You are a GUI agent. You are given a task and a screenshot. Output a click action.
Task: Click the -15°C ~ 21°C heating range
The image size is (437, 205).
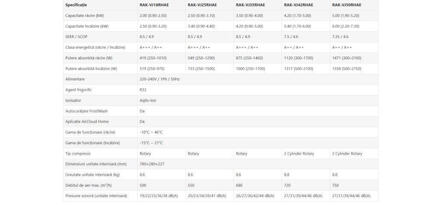pos(151,143)
